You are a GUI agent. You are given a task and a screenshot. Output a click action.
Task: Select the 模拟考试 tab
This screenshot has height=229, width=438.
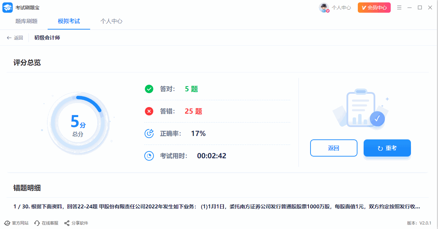coord(69,21)
